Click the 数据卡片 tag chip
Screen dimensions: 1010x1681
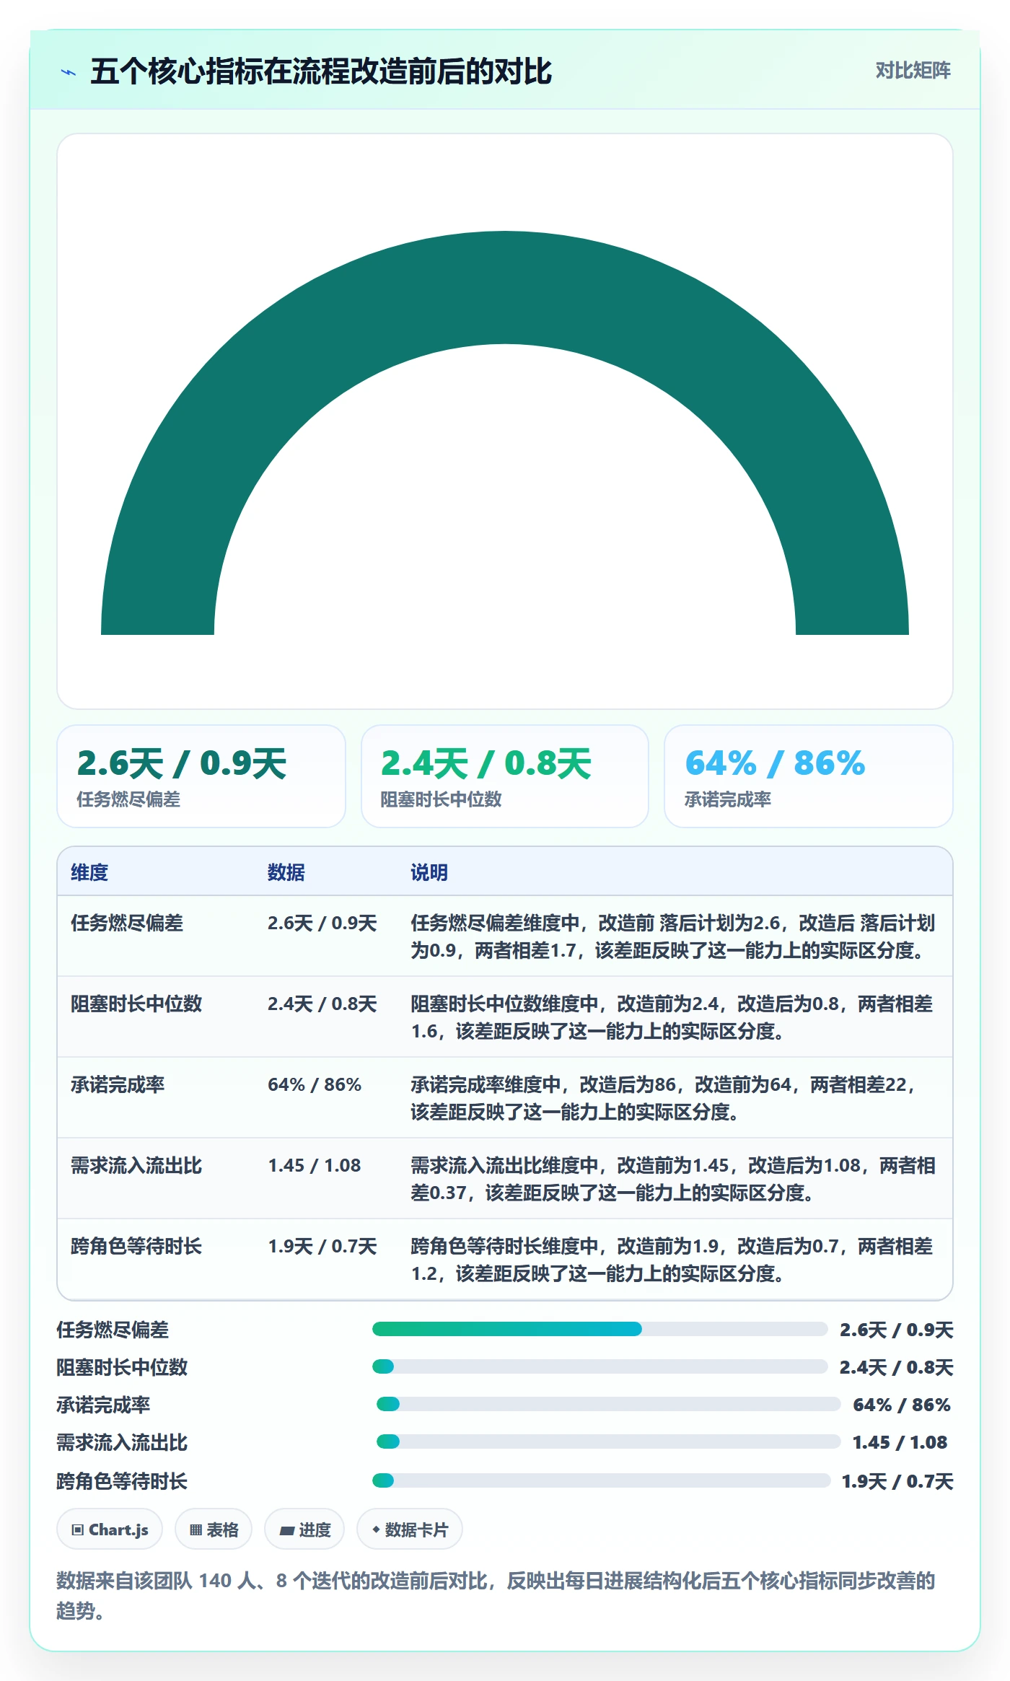[410, 1529]
